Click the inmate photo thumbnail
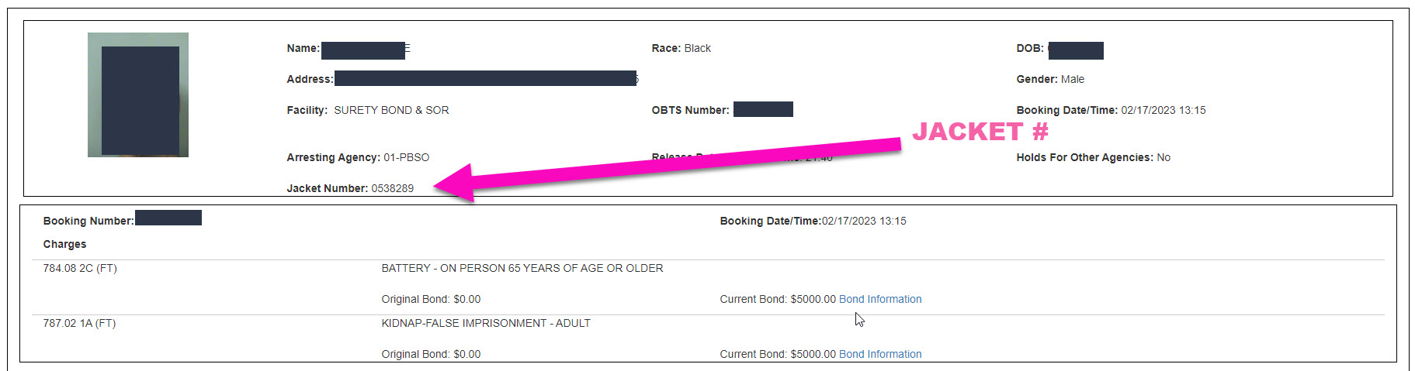Screen dimensions: 1415x371 tap(138, 94)
